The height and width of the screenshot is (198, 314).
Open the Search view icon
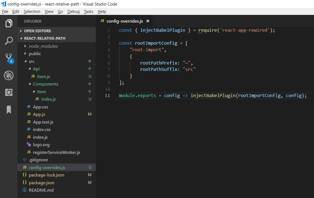click(x=9, y=41)
